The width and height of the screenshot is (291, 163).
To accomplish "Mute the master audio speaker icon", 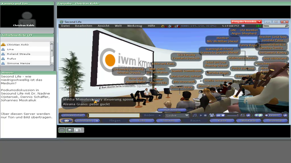I will 242,115.
